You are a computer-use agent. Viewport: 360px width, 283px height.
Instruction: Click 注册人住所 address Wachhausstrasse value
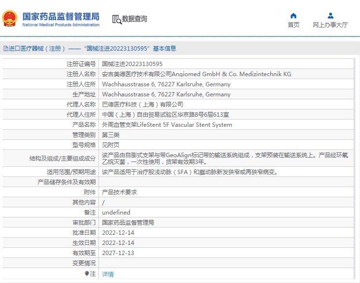coord(166,84)
